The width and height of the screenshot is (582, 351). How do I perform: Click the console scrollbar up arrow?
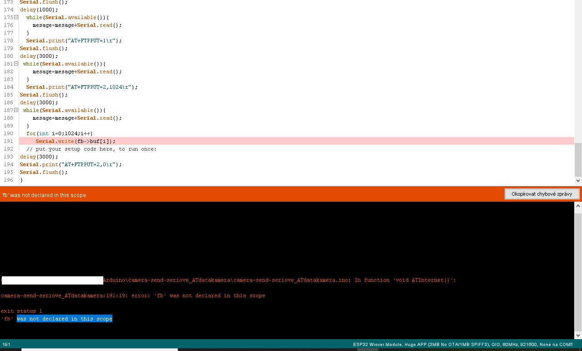[x=578, y=206]
